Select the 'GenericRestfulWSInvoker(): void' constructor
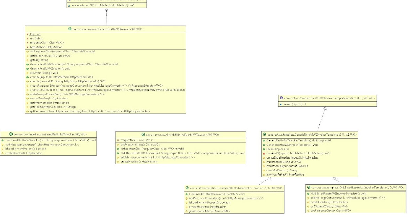 (x=50, y=68)
